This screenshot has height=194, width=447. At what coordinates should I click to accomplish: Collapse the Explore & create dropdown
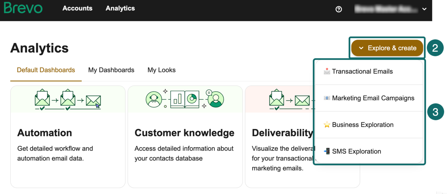387,48
